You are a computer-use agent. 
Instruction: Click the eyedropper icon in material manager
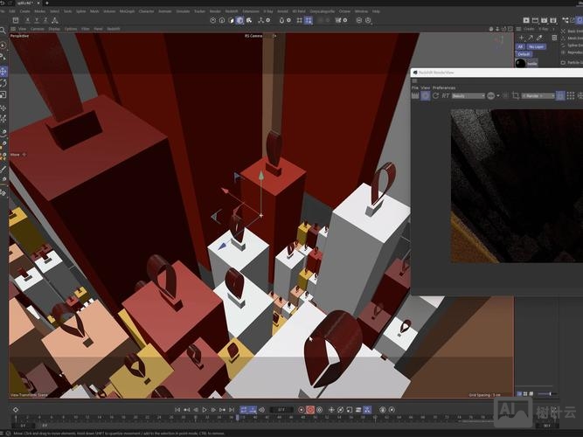coord(539,38)
